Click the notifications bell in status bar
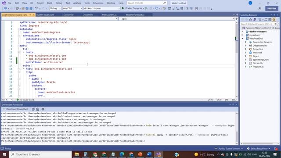The image size is (281, 158). pyautogui.click(x=276, y=148)
